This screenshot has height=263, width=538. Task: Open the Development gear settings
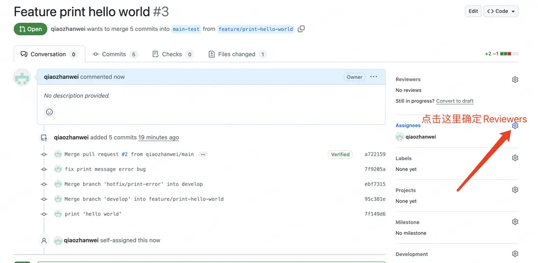click(514, 254)
